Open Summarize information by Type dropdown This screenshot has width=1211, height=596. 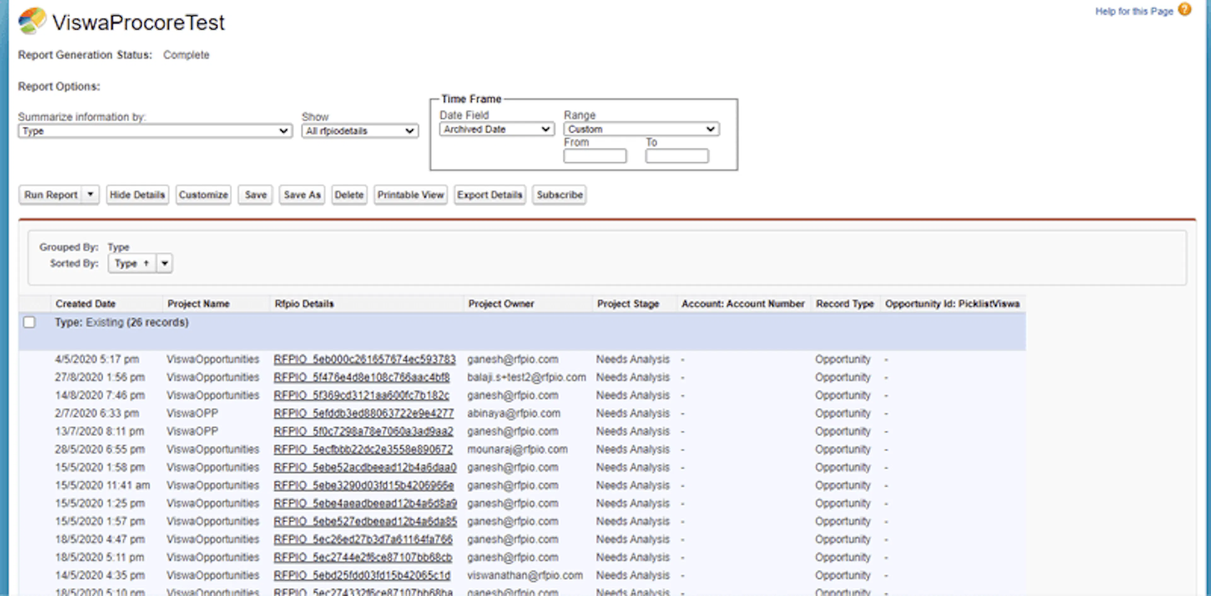(155, 131)
